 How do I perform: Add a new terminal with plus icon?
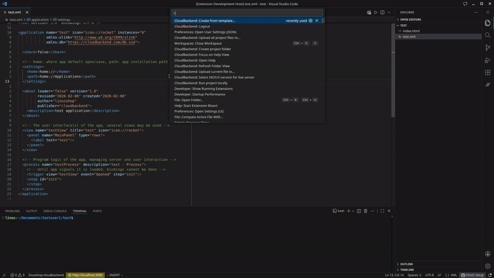348,211
